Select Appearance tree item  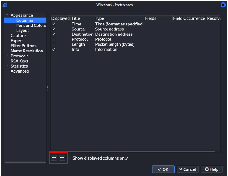(x=22, y=15)
